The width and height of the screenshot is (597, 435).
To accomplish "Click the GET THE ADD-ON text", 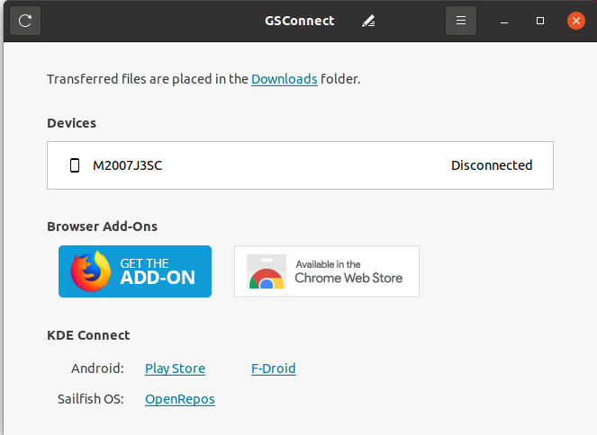I will coord(158,271).
